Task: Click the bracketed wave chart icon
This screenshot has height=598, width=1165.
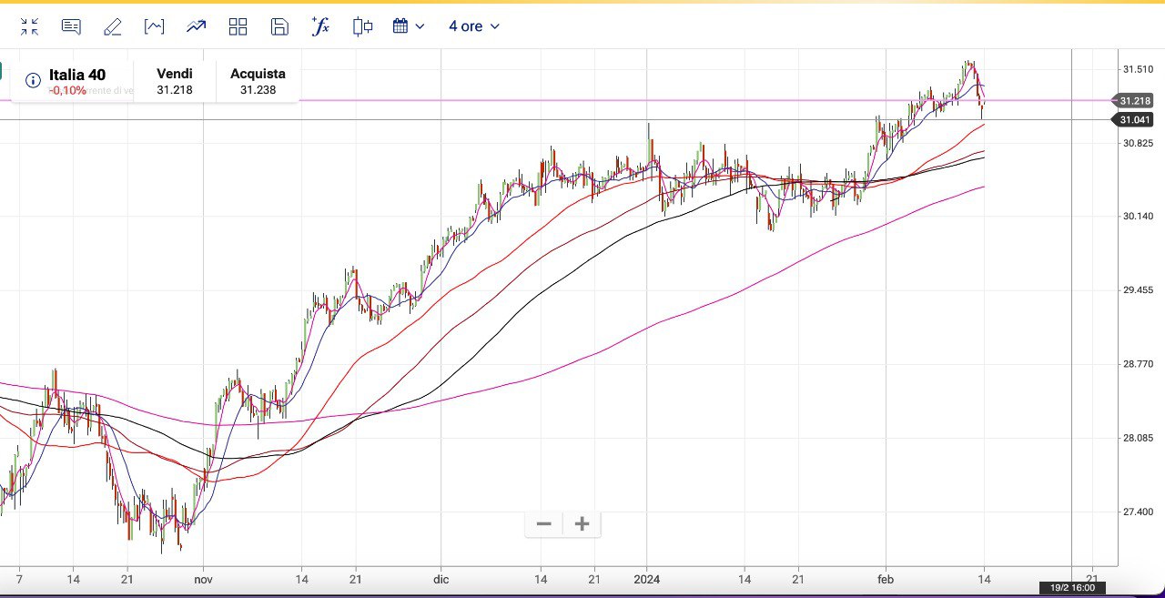Action: 155,26
